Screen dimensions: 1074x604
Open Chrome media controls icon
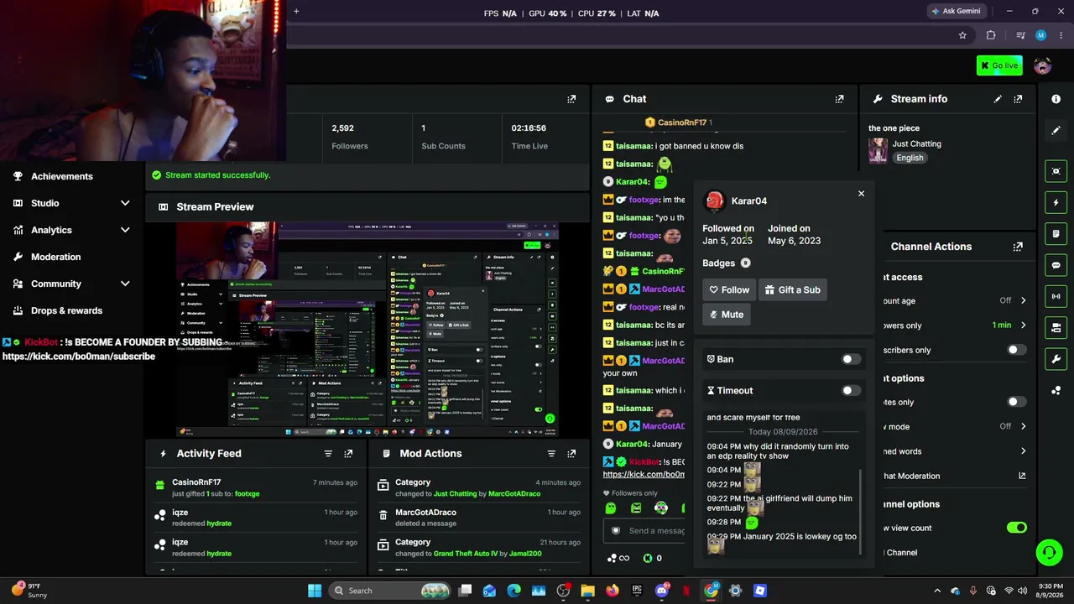1020,35
